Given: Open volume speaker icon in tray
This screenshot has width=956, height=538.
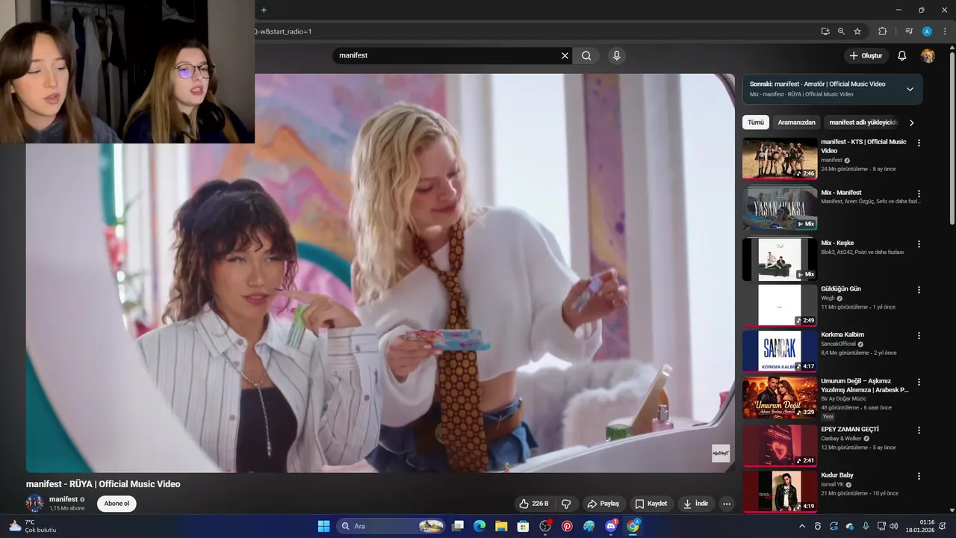Looking at the screenshot, I should tap(893, 526).
